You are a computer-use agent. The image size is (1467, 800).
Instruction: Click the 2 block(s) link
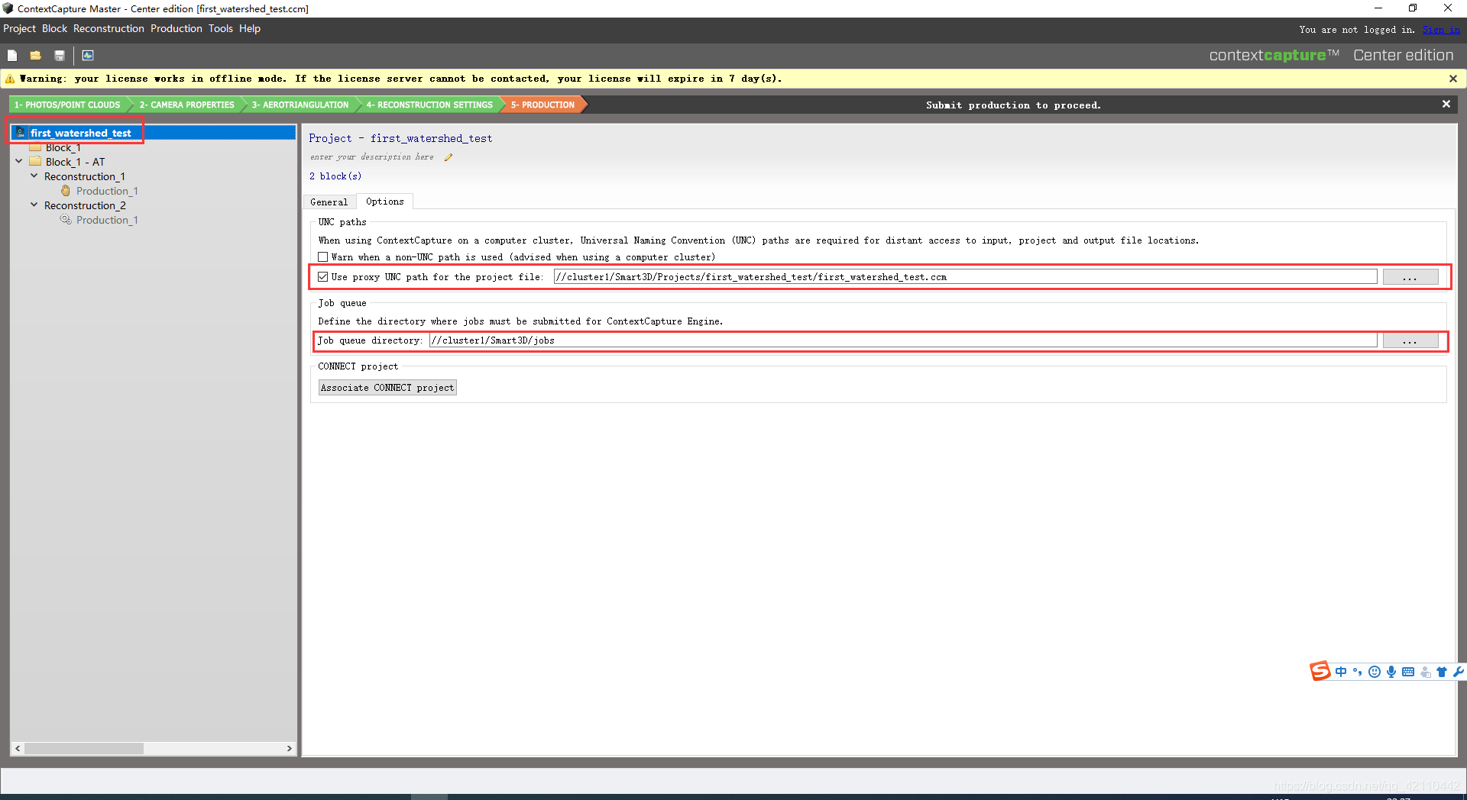click(335, 176)
